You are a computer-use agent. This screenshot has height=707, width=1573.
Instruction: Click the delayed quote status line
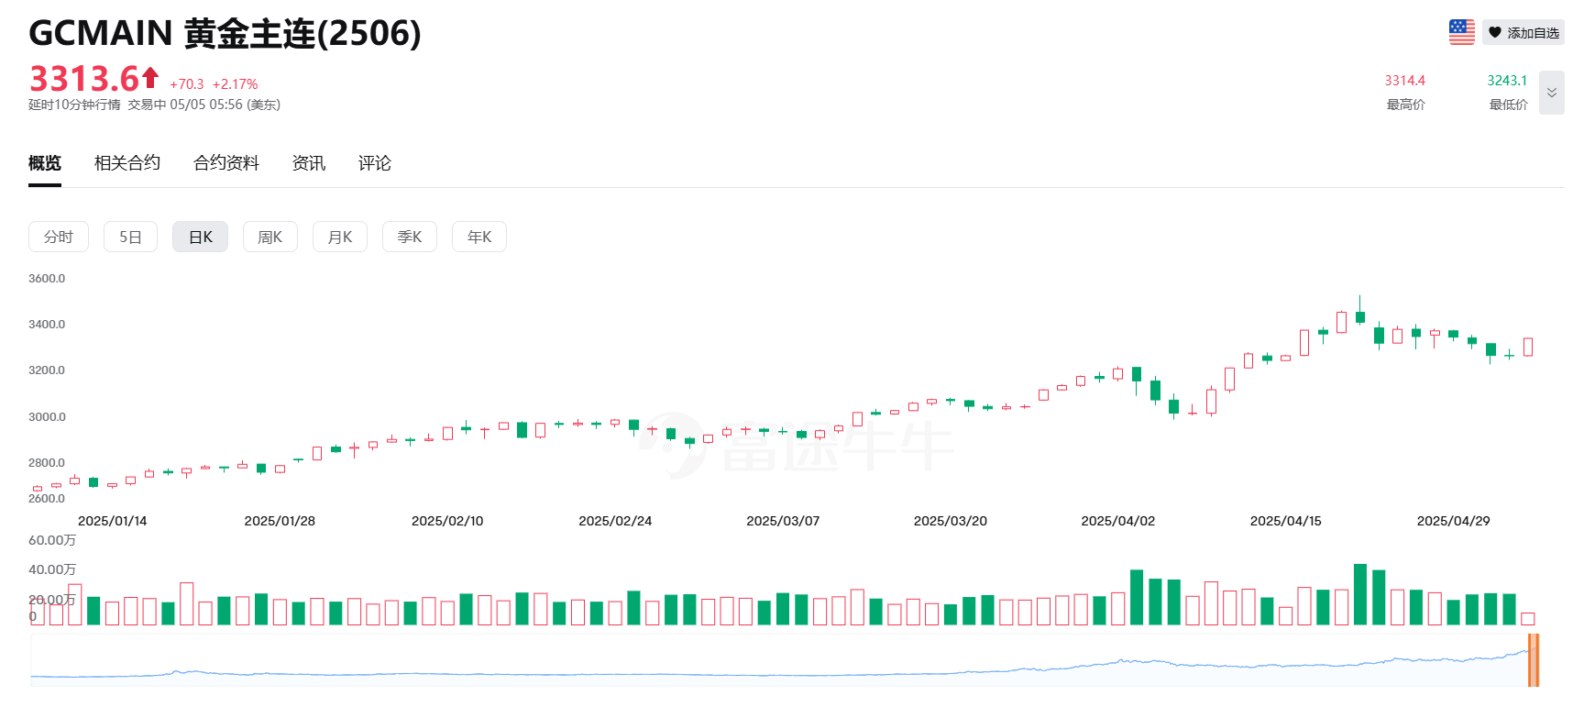[x=154, y=105]
